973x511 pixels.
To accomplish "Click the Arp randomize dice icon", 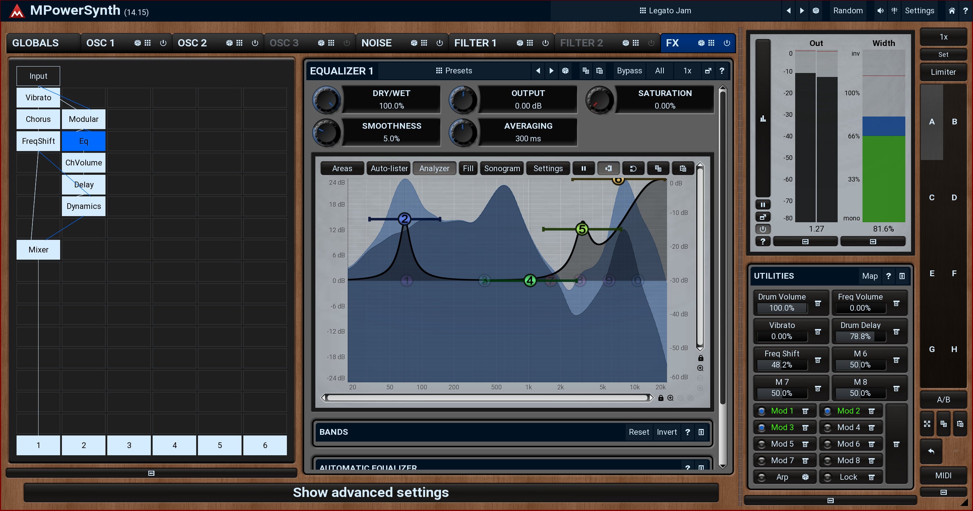I will (805, 477).
